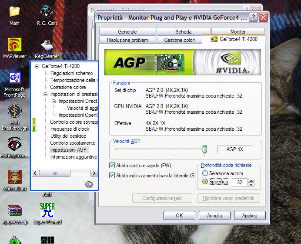Click right arrow of tree horizontal scrollbar
The width and height of the screenshot is (301, 244).
click(94, 173)
